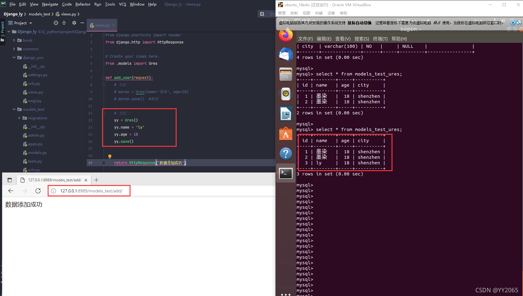Open terminal 帮助(H) menu

pyautogui.click(x=399, y=39)
